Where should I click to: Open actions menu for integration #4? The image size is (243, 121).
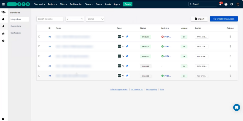(x=230, y=76)
